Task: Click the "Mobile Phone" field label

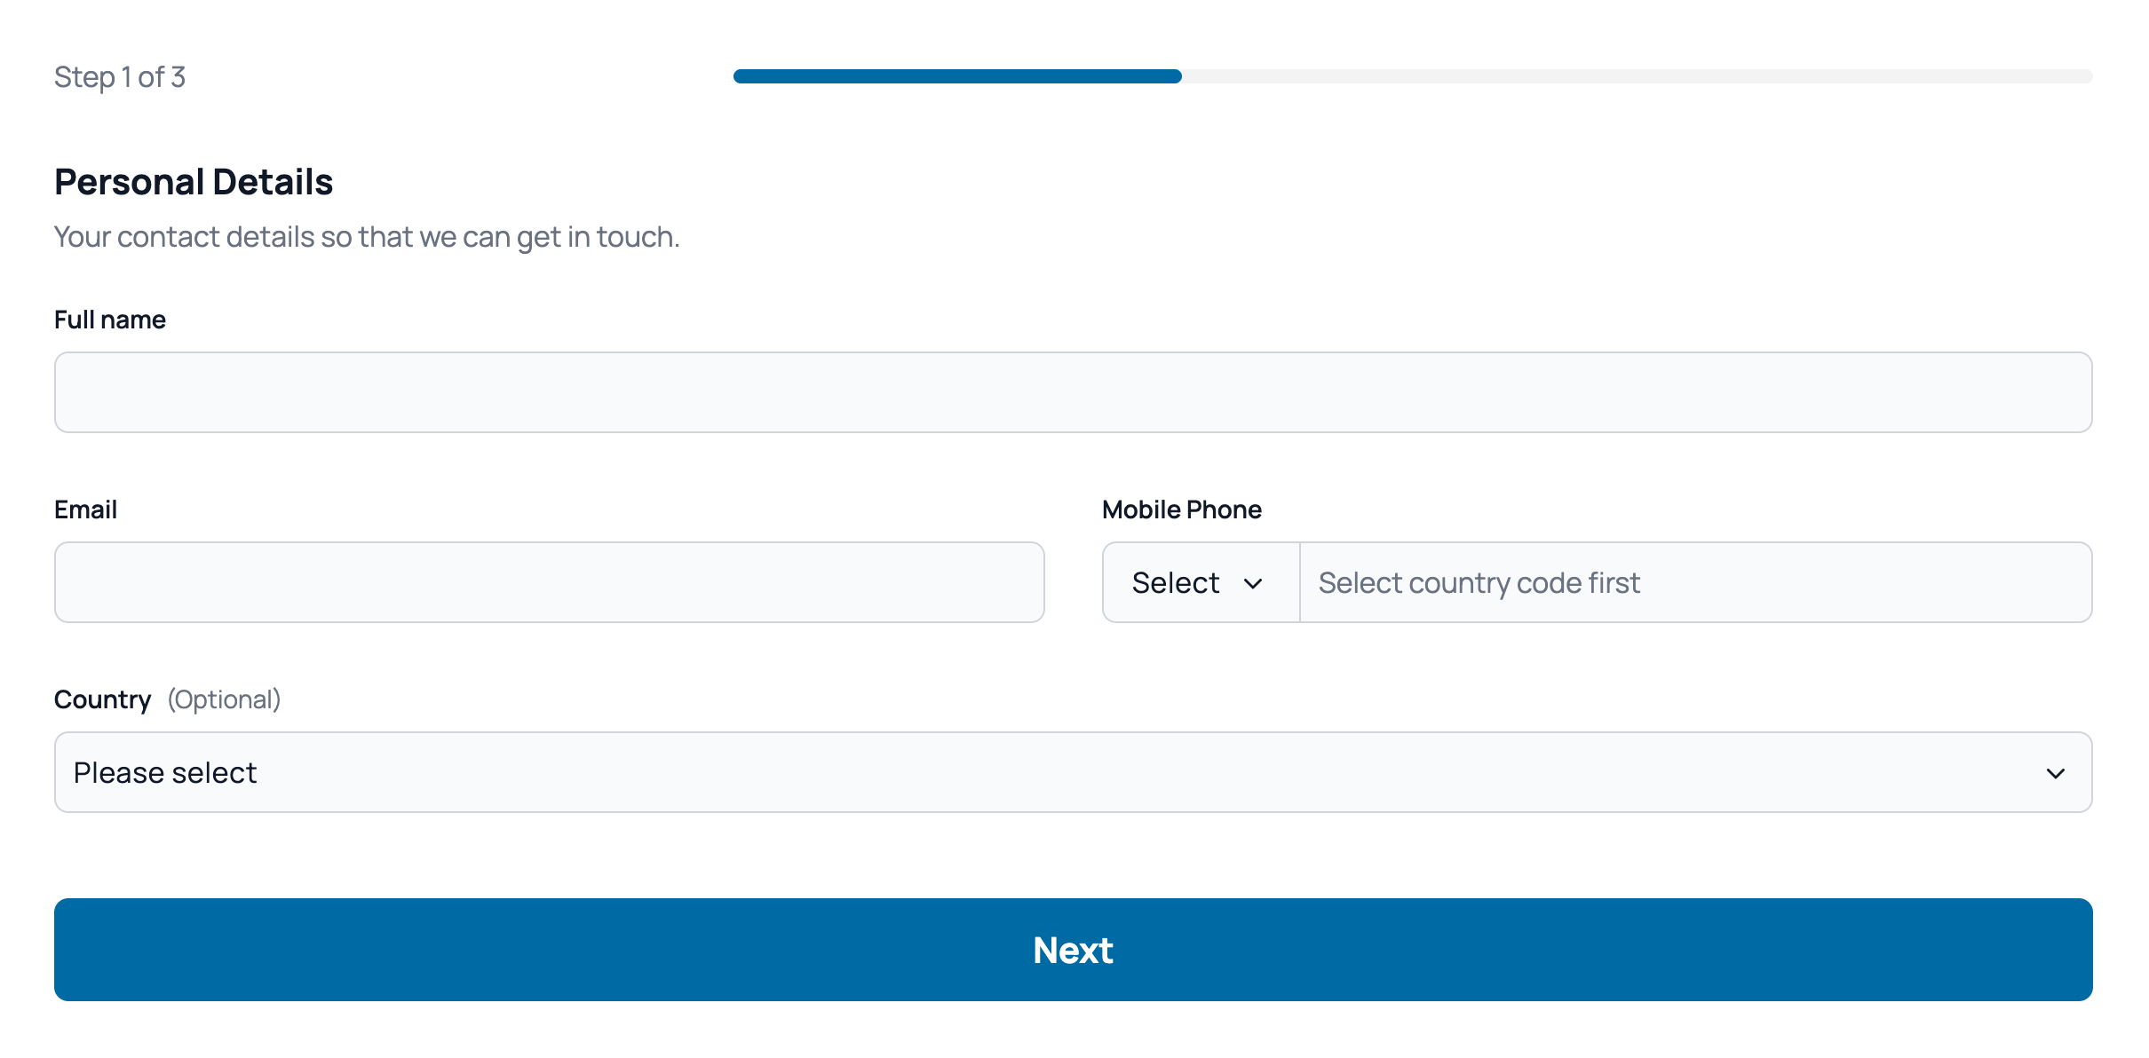Action: pyautogui.click(x=1181, y=509)
